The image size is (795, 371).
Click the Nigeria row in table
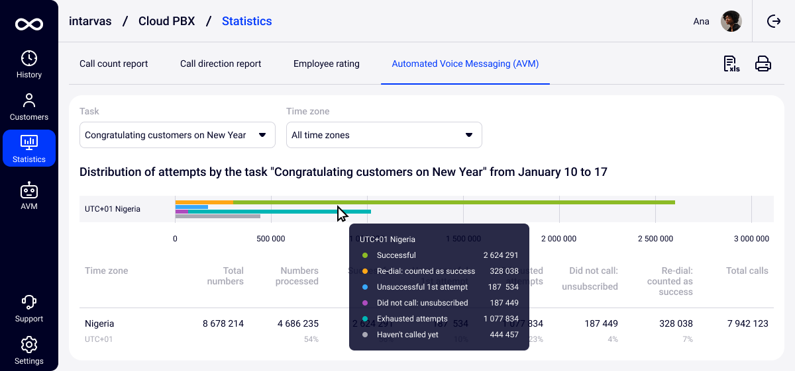[x=99, y=324]
